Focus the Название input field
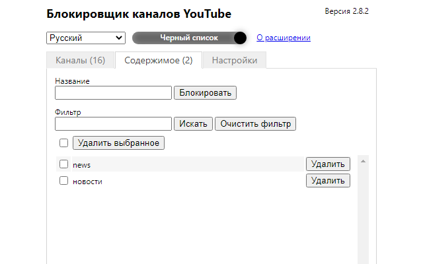423x264 pixels. [113, 92]
